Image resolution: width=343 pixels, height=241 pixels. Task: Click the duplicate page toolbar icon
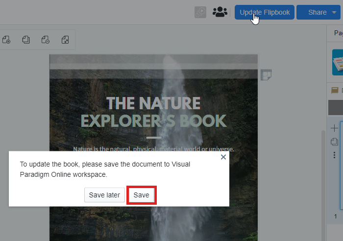[x=25, y=40]
